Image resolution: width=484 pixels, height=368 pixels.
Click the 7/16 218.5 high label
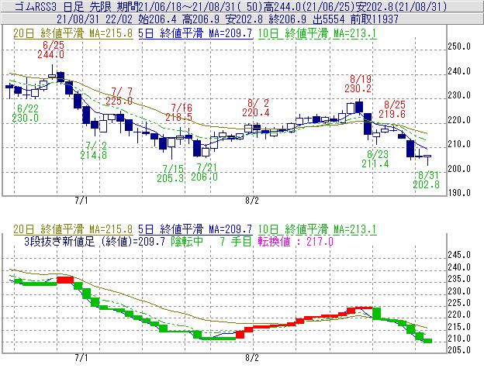tap(178, 112)
